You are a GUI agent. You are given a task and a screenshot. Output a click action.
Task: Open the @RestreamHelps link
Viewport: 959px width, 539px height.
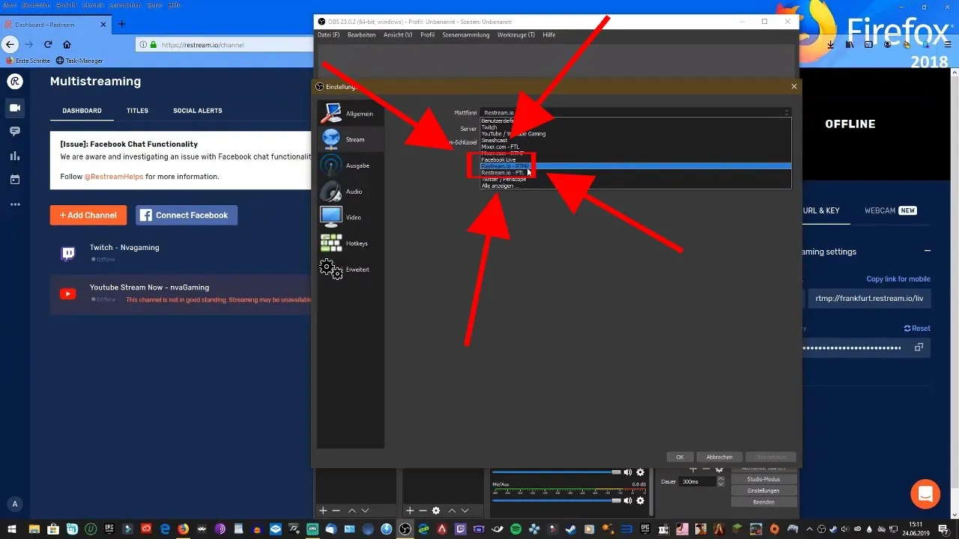click(113, 177)
